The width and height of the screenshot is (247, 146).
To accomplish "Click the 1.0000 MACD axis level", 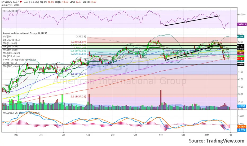I will [241, 116].
